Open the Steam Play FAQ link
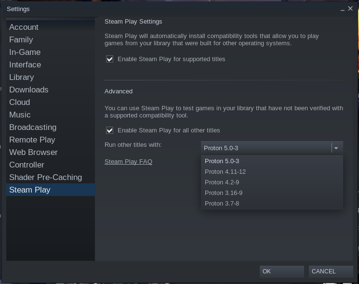Screen dimensions: 359x284 pyautogui.click(x=129, y=161)
